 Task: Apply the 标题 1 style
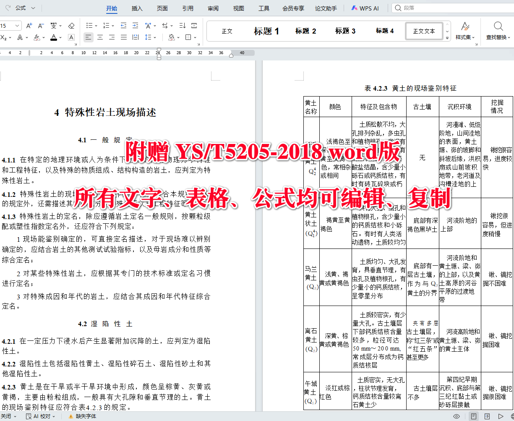[266, 31]
